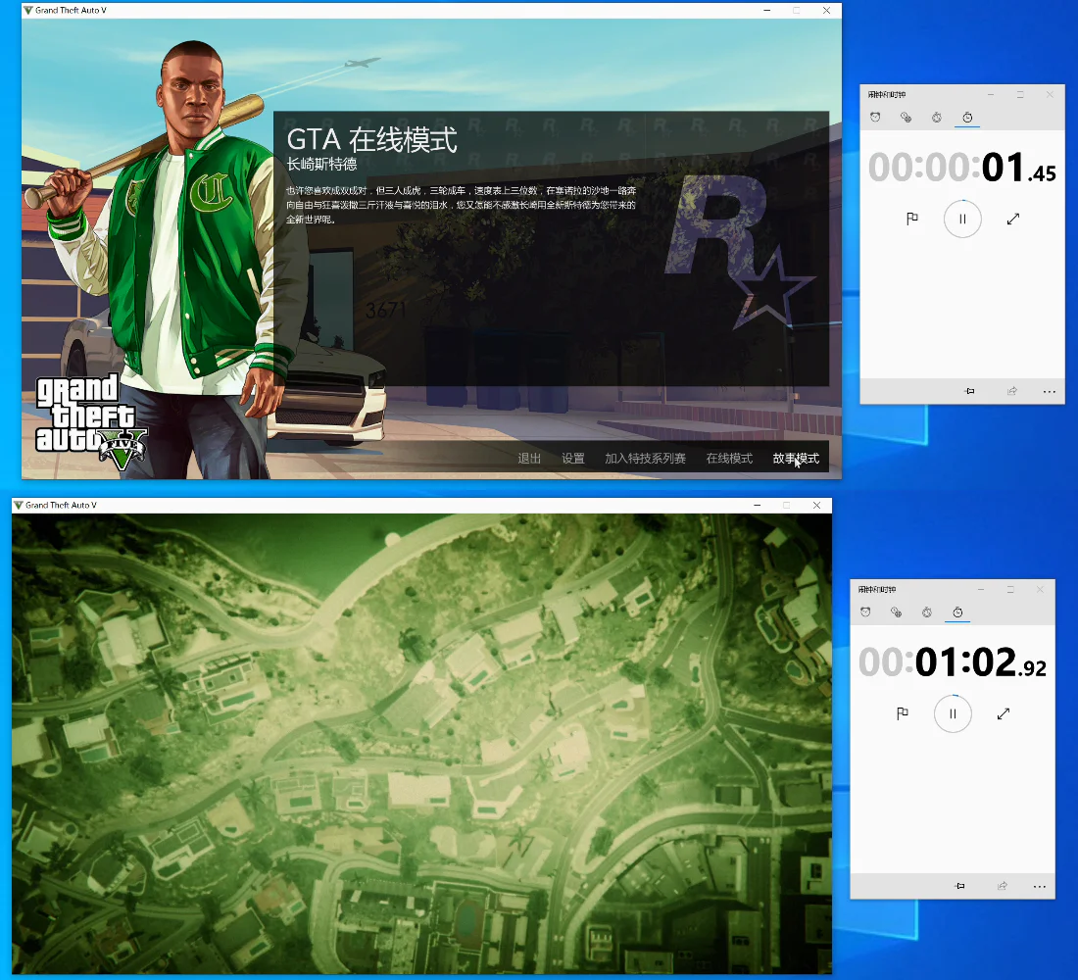Pin lower clock window to Start

tap(960, 886)
